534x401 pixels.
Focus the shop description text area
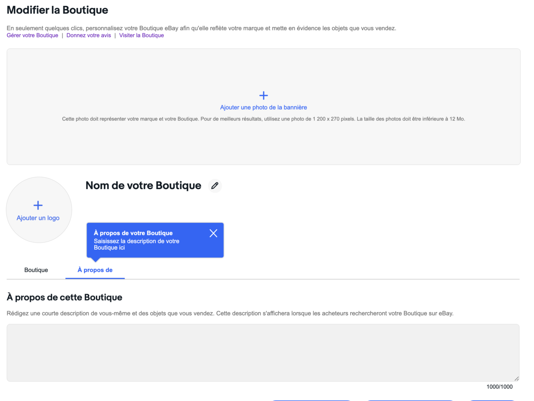pos(263,353)
